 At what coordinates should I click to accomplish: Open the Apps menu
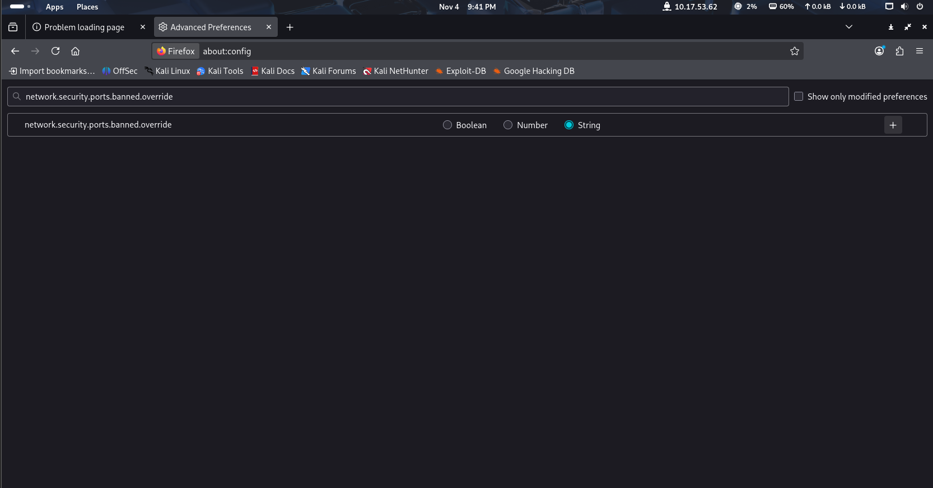click(54, 7)
